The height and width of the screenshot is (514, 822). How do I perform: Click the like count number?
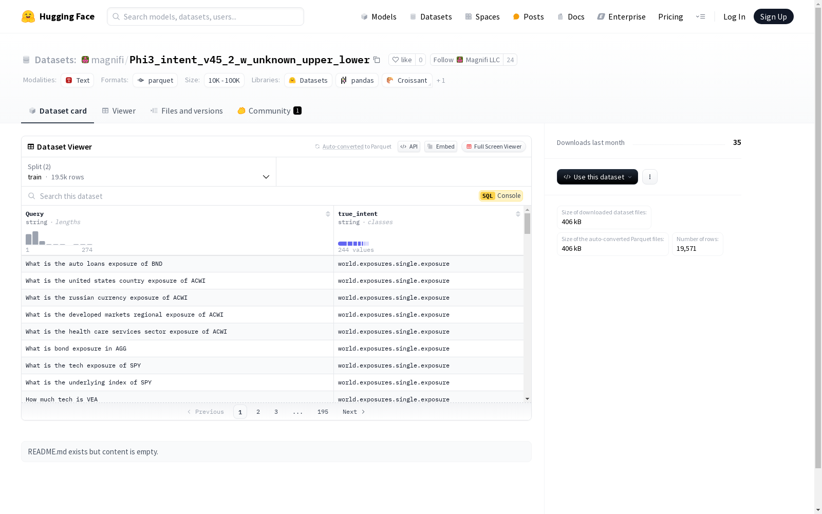pyautogui.click(x=420, y=60)
